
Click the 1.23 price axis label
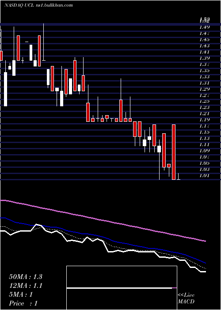pos(204,107)
